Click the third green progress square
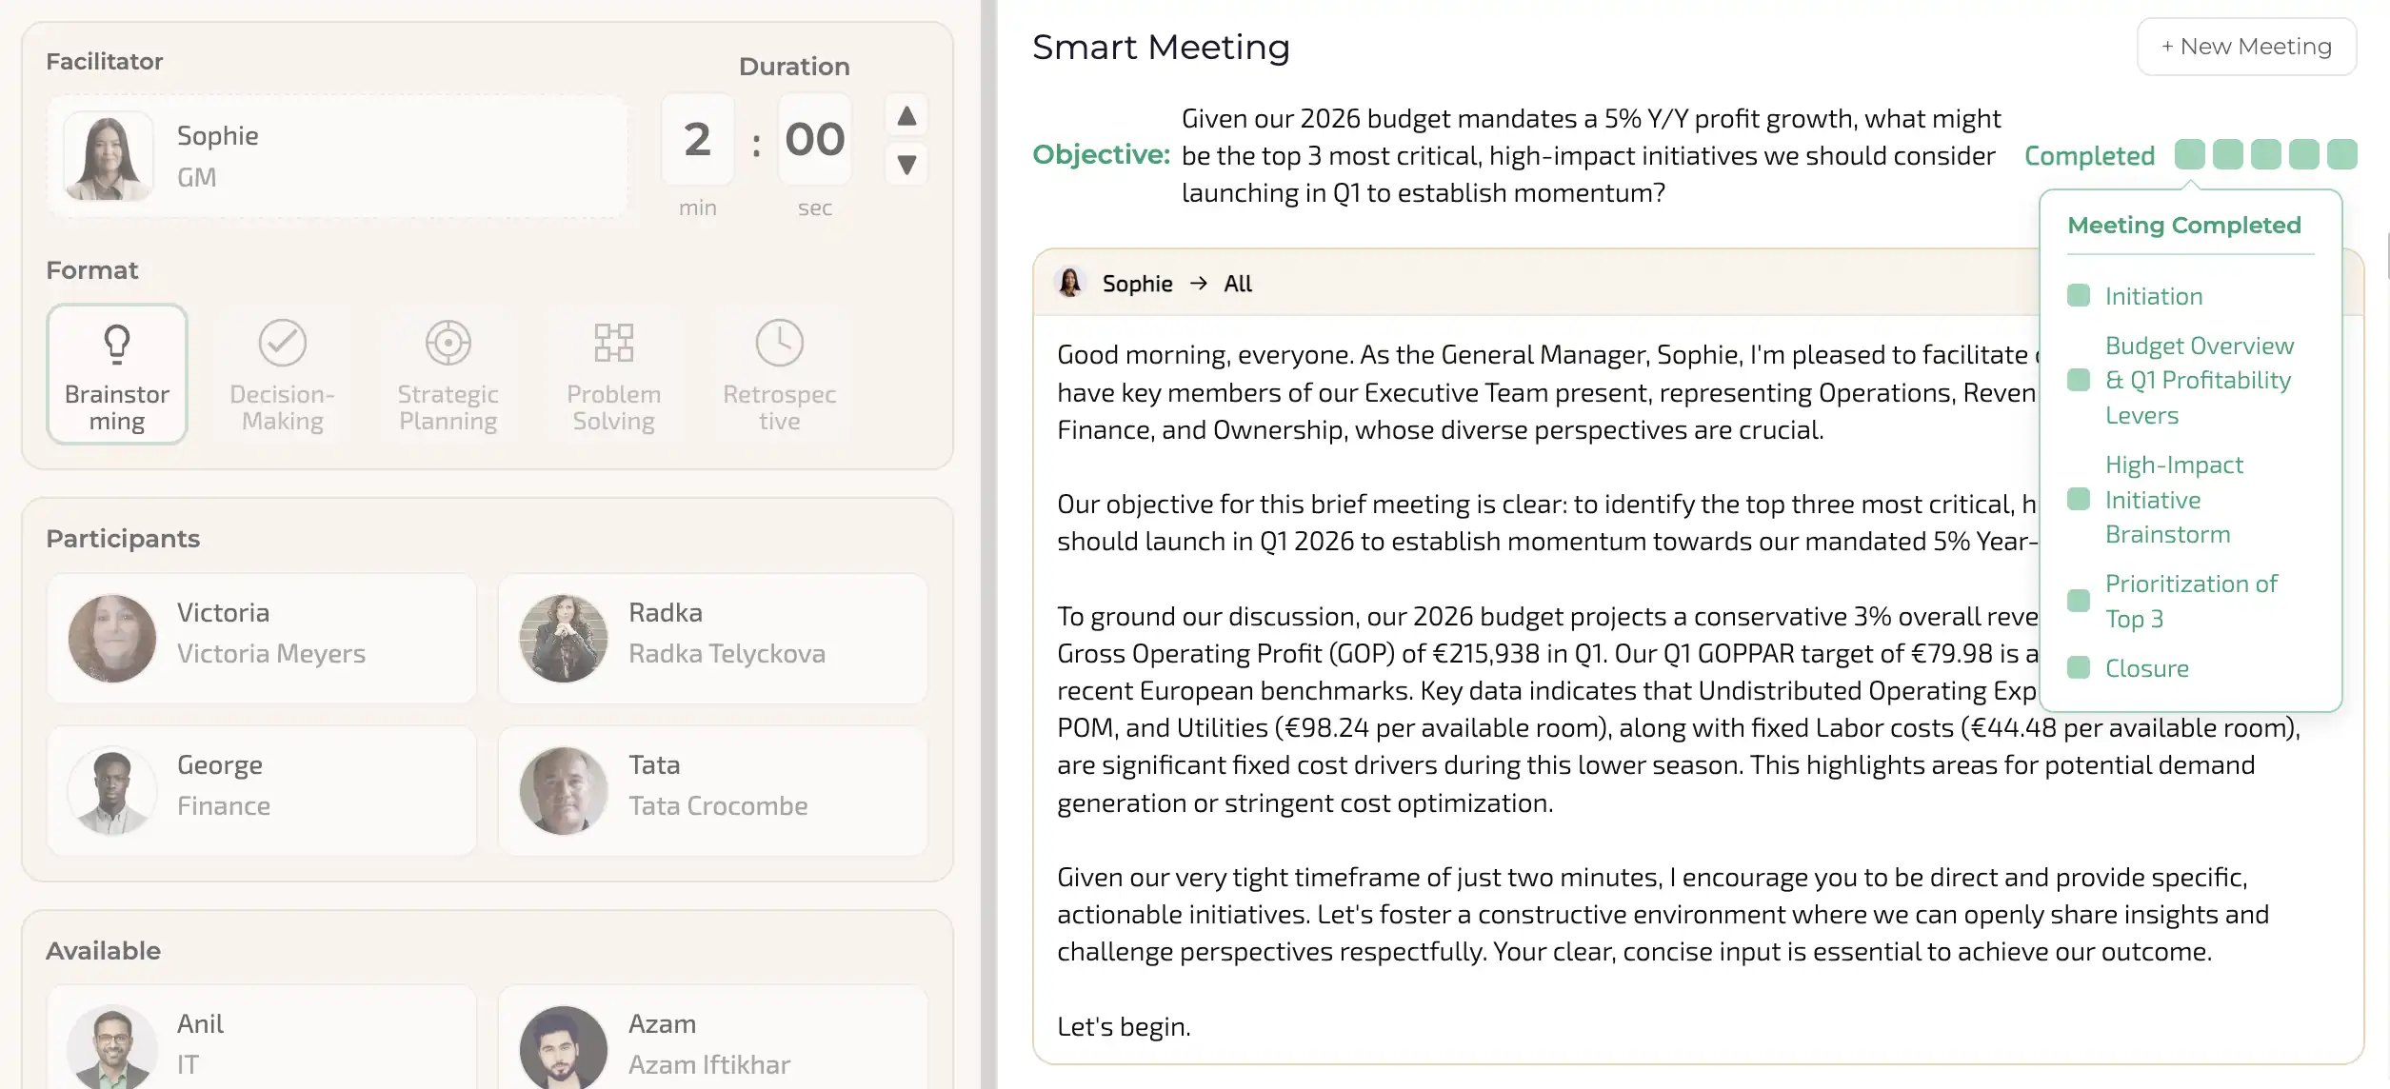Image resolution: width=2390 pixels, height=1089 pixels. tap(2266, 154)
